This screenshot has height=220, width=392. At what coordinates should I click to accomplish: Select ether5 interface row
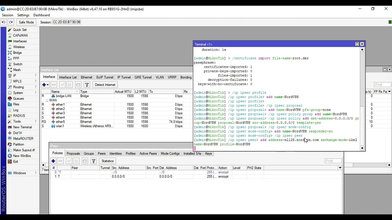tap(116, 122)
